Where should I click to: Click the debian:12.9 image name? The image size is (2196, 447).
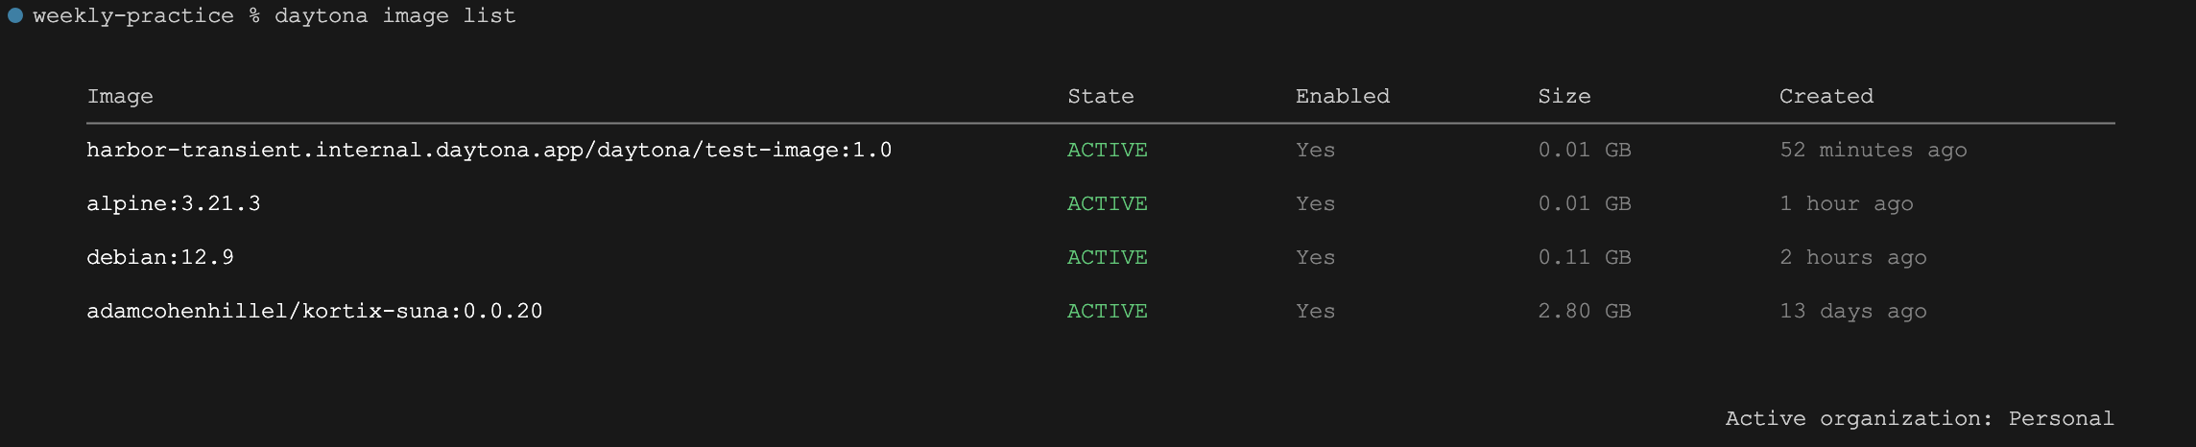(160, 257)
